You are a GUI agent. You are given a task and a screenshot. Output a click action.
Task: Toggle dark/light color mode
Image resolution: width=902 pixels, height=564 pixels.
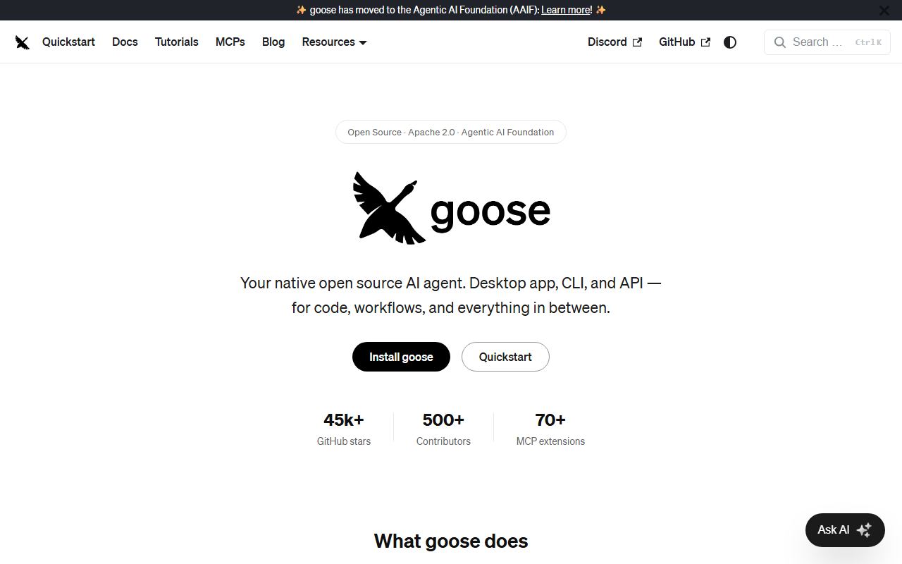(x=730, y=42)
